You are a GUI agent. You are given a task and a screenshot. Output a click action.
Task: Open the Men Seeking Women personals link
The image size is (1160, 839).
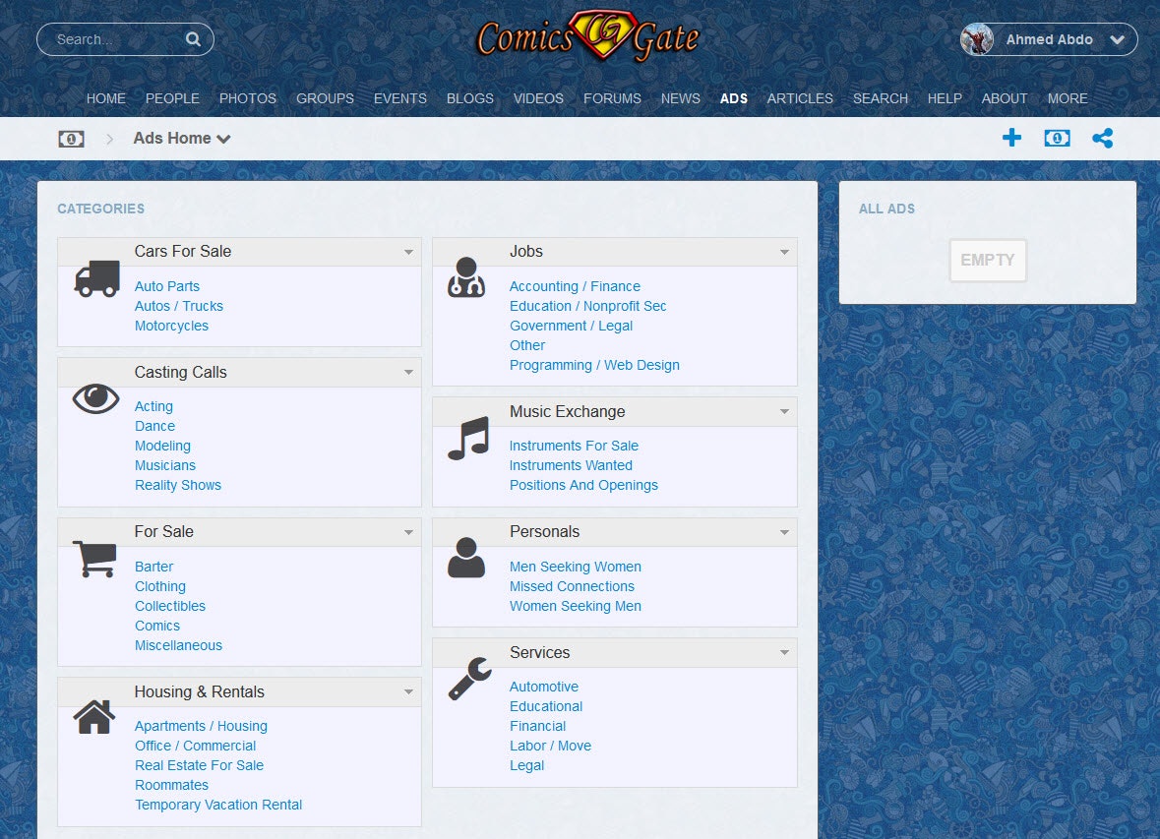coord(575,567)
